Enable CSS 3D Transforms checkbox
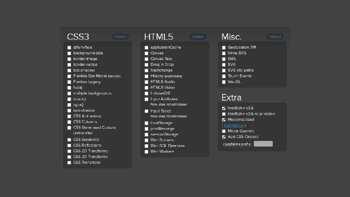350x197 pixels. 69,157
